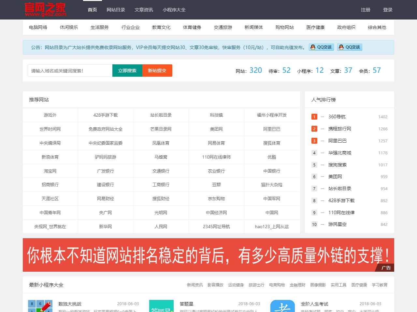Open 携程旅行网 in the popularity ranking
The width and height of the screenshot is (417, 312).
coord(339,129)
